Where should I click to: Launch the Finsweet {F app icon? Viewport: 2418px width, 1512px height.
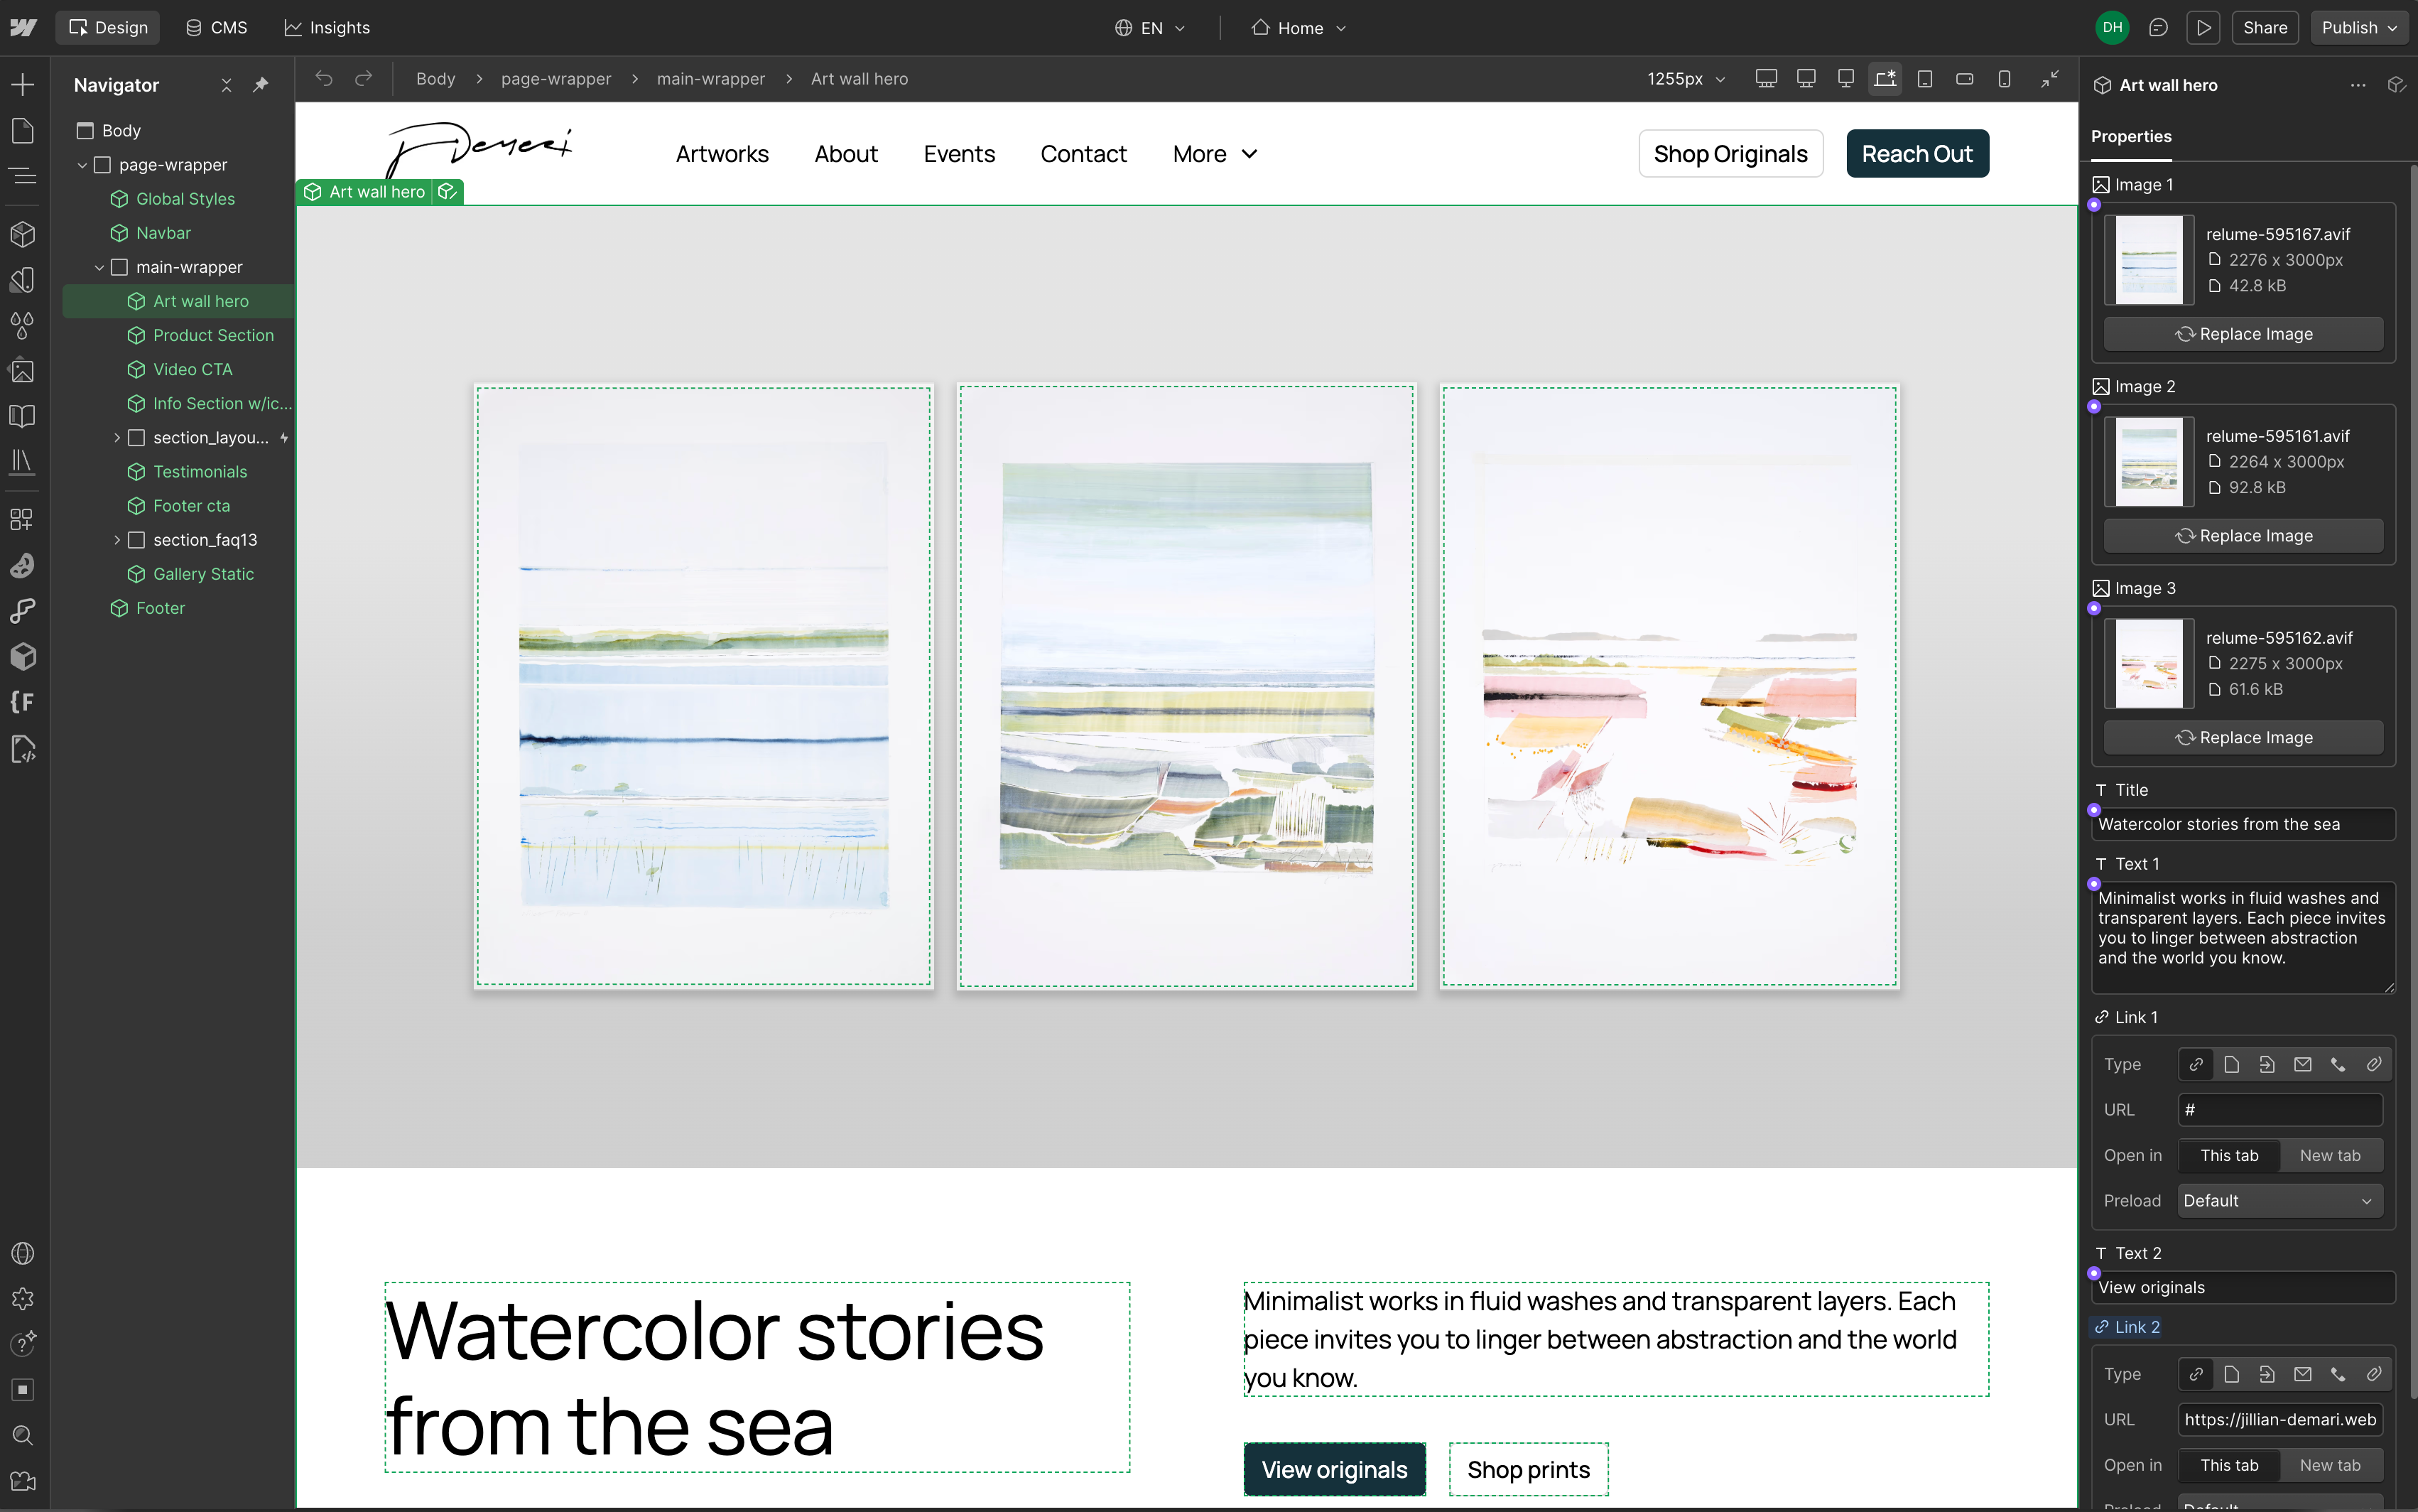point(22,702)
